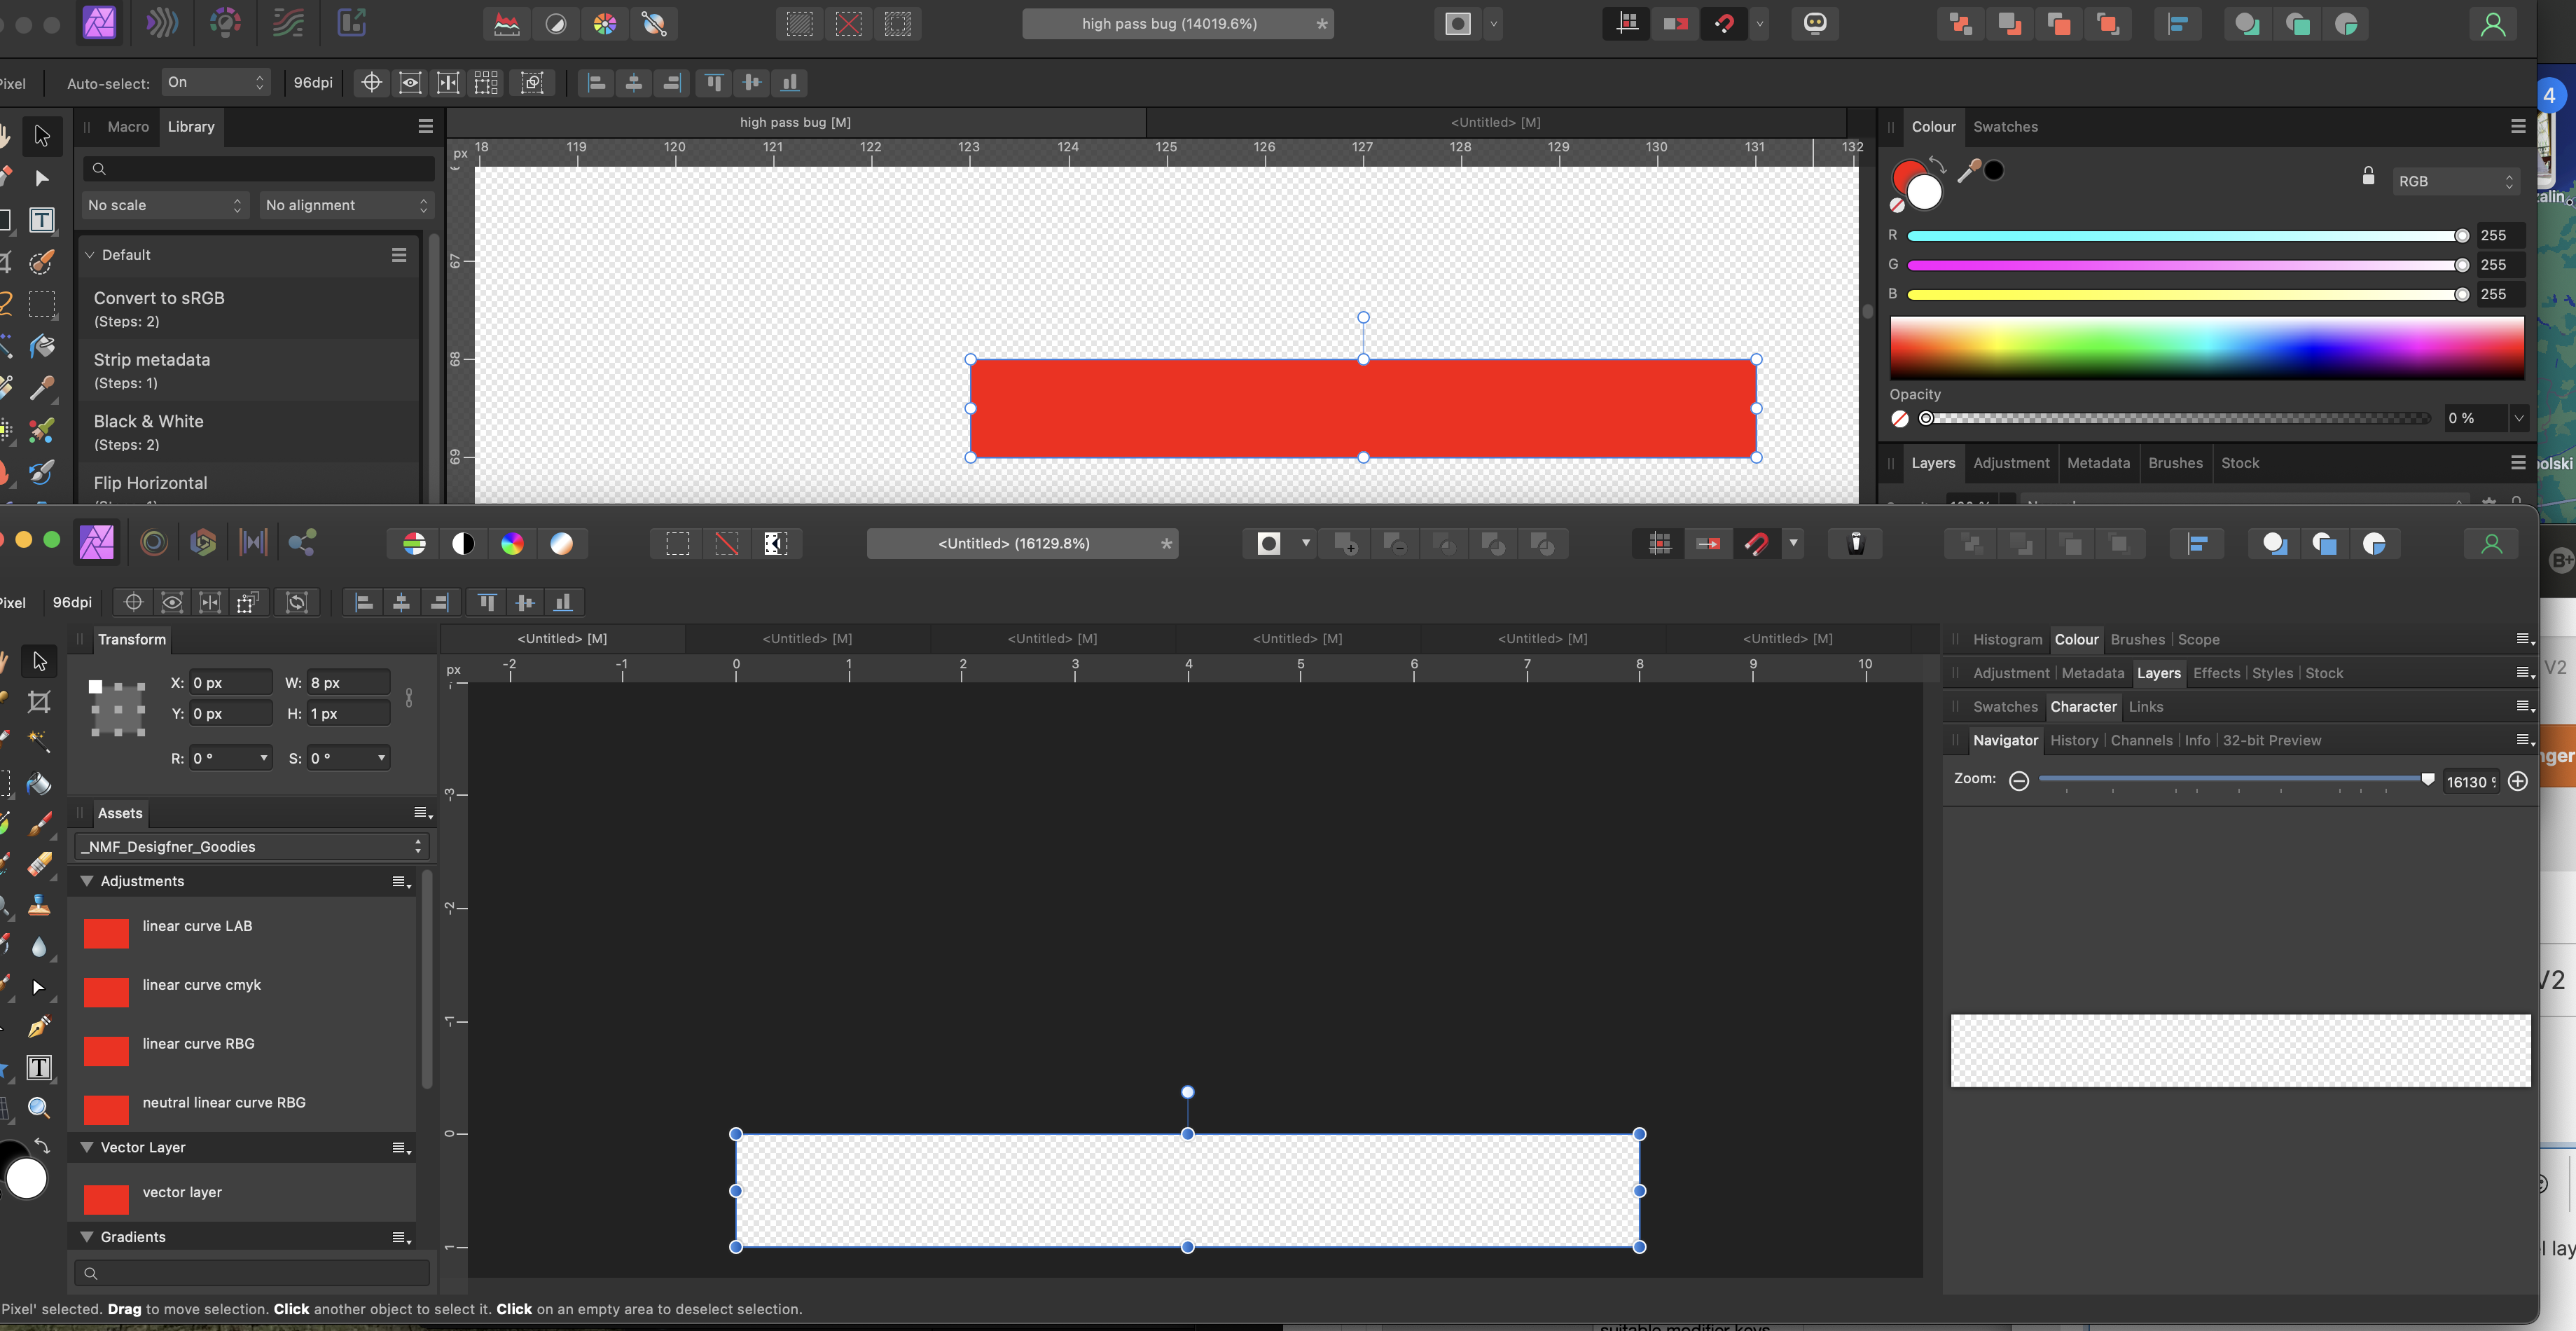This screenshot has width=2576, height=1331.
Task: Open the _NMF_Desigfner_Goodies assets category dropdown
Action: click(x=252, y=846)
